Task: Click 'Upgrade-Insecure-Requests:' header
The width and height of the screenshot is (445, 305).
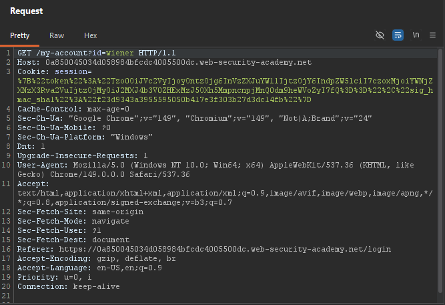Action: tap(77, 156)
